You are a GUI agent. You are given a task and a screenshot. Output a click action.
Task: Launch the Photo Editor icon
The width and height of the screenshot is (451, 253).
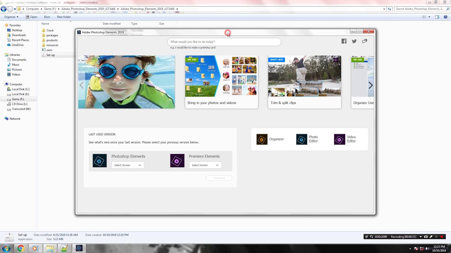(x=302, y=140)
